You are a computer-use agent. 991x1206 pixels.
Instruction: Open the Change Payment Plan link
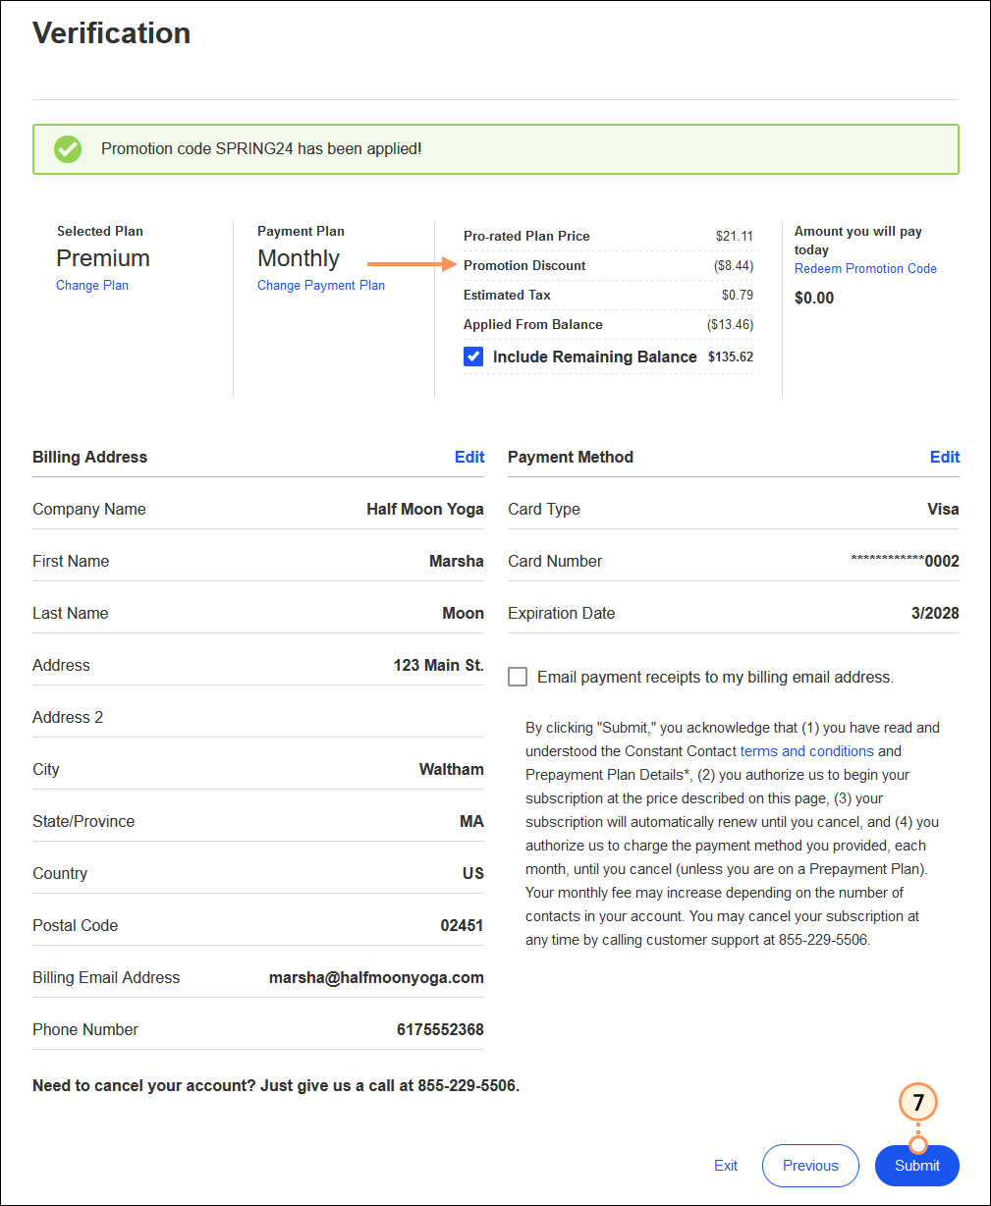point(321,286)
